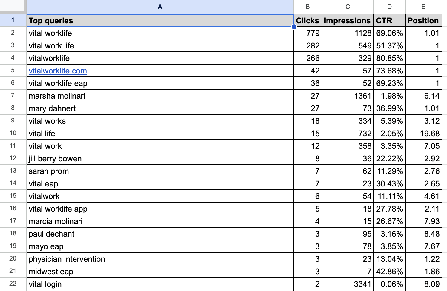The width and height of the screenshot is (447, 291).
Task: Select the impressions value 549
Action: pos(348,46)
